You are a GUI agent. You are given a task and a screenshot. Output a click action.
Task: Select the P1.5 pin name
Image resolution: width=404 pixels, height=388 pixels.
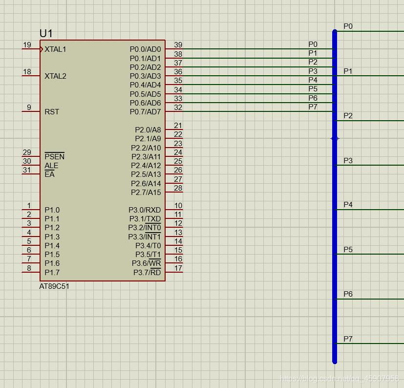point(52,255)
